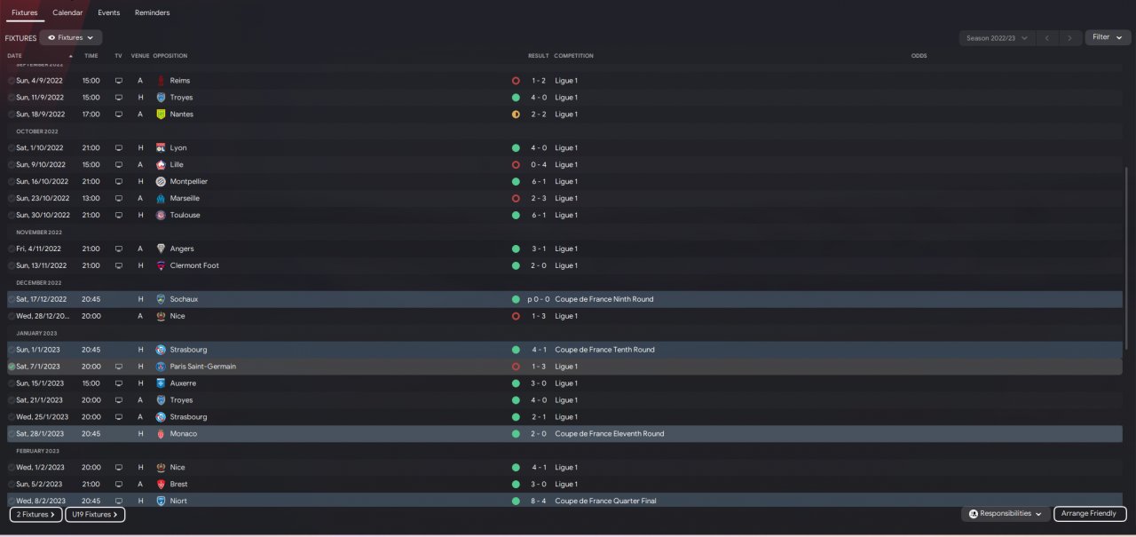Go to next season arrow
This screenshot has width=1136, height=537.
click(x=1071, y=38)
